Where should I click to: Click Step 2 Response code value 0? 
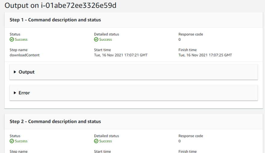click(179, 141)
